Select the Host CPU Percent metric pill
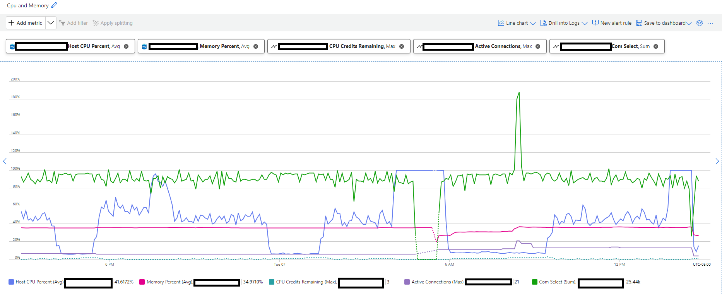This screenshot has width=722, height=297. point(70,46)
